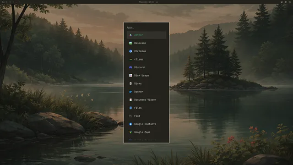Image resolution: width=293 pixels, height=165 pixels.
Task: Open Google Contacts icon
Action: click(130, 124)
